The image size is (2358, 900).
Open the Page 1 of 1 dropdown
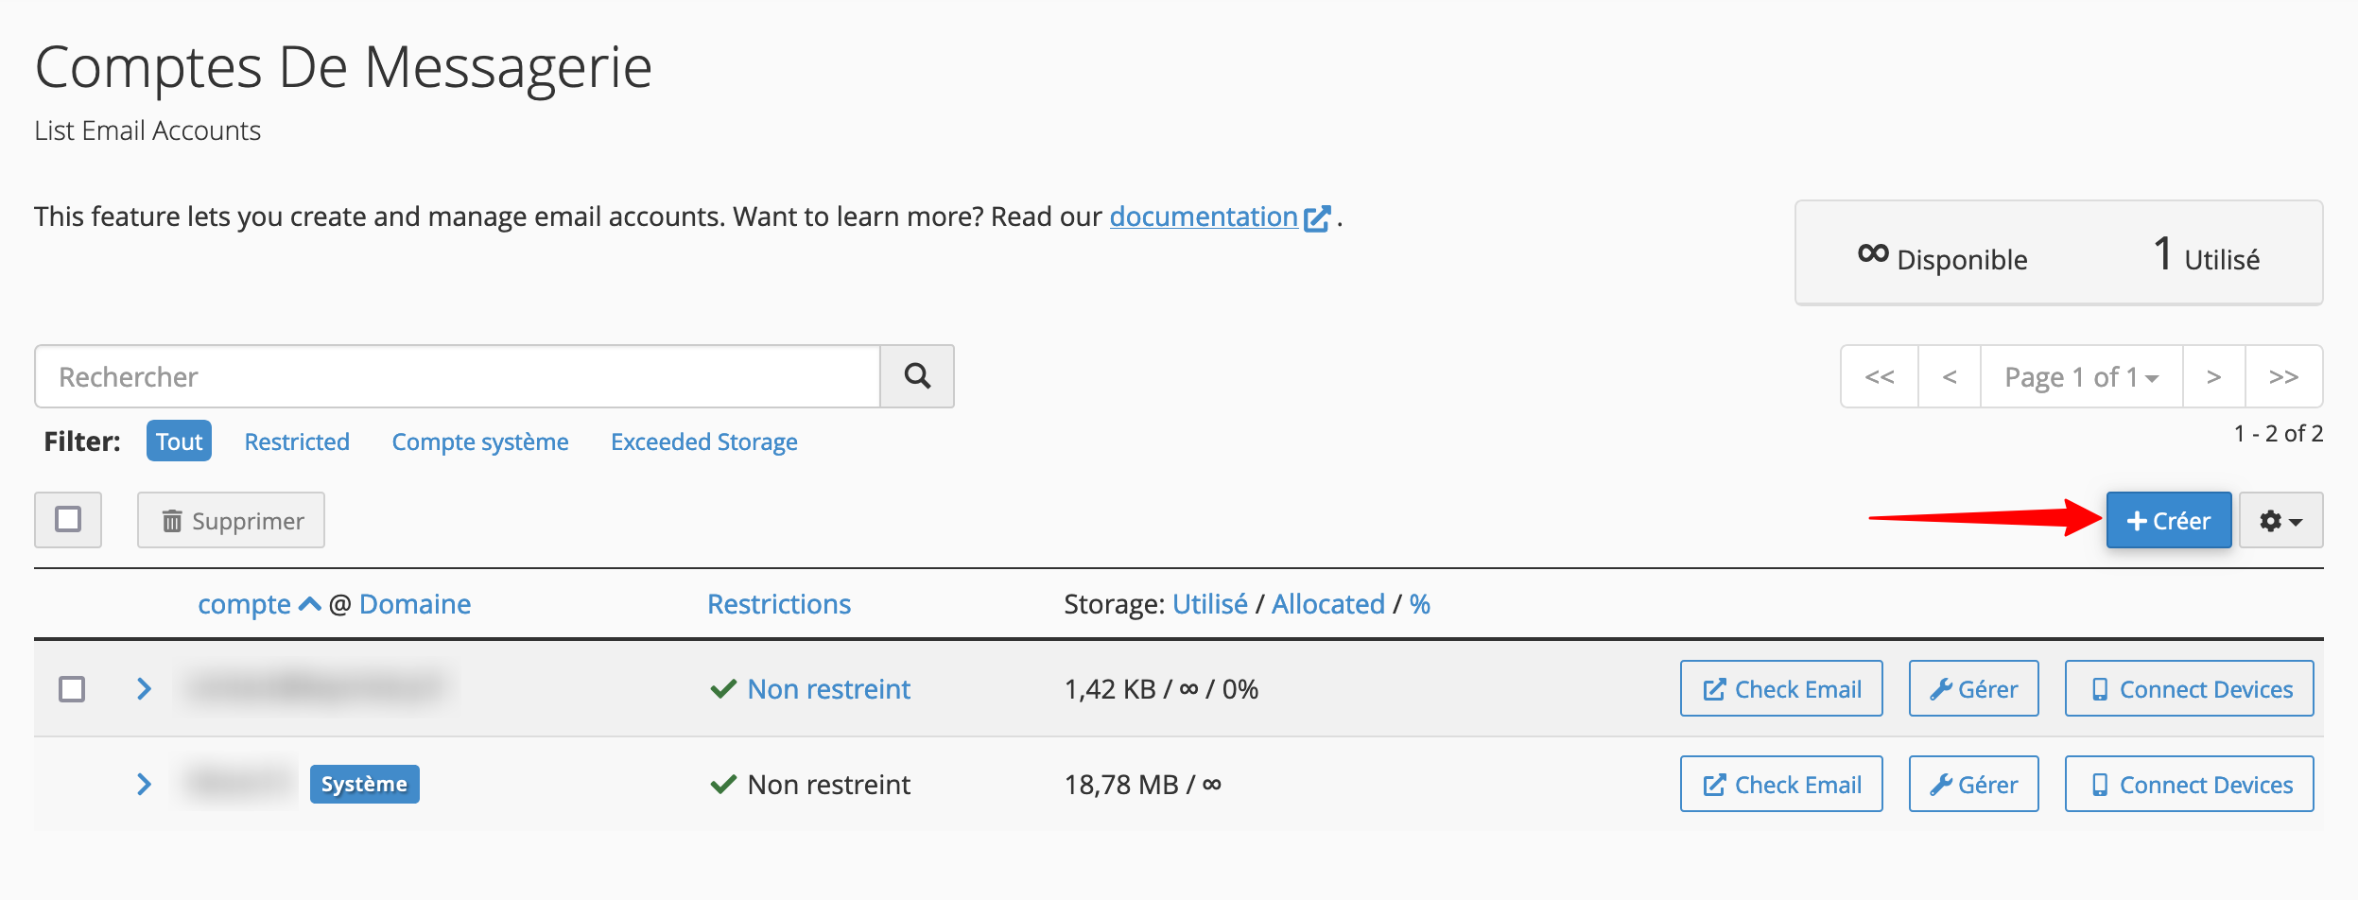point(2081,377)
